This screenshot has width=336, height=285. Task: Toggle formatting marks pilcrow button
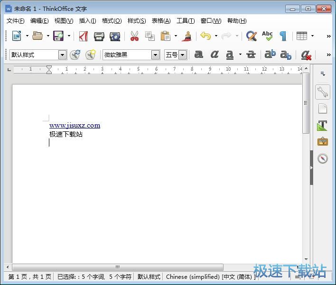point(283,36)
